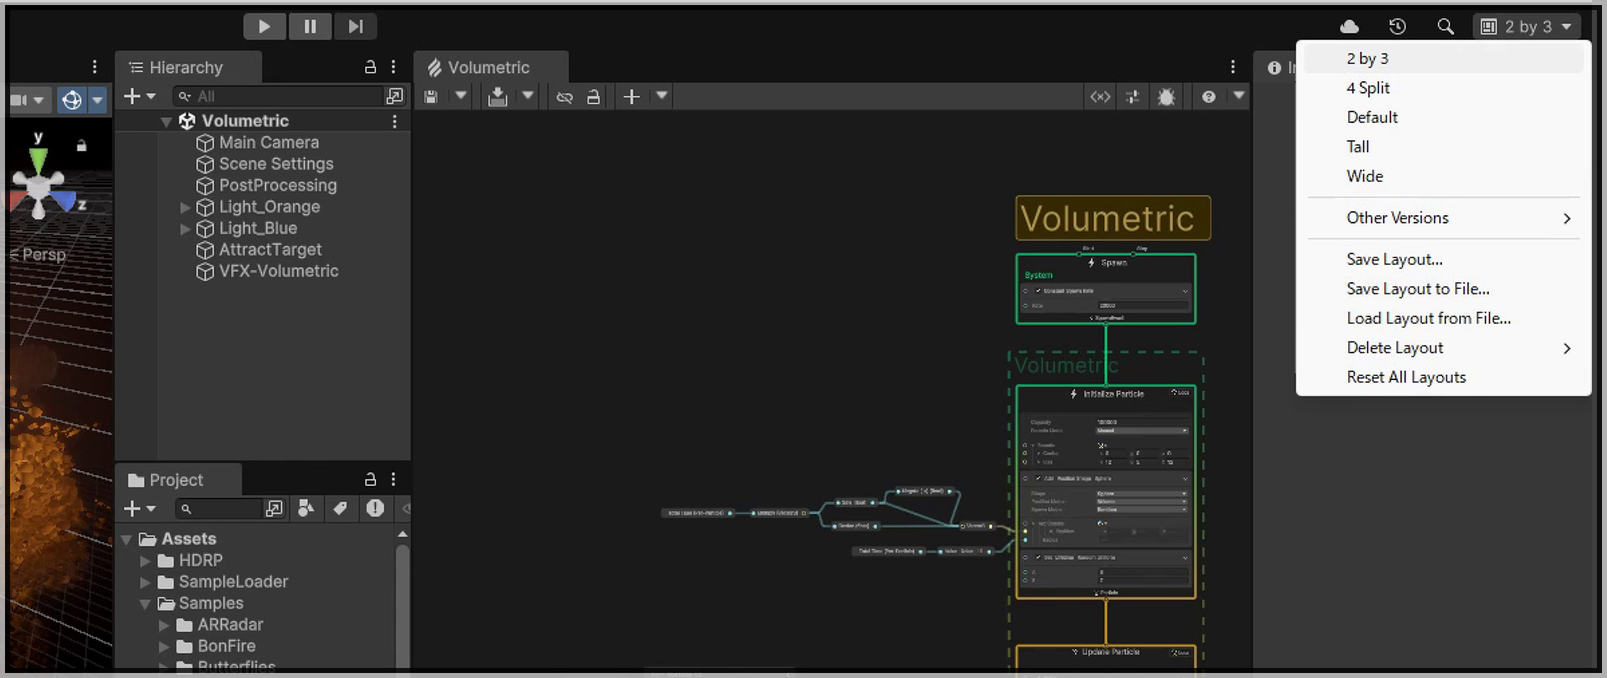
Task: Open the VFX graph help icon
Action: (1209, 97)
